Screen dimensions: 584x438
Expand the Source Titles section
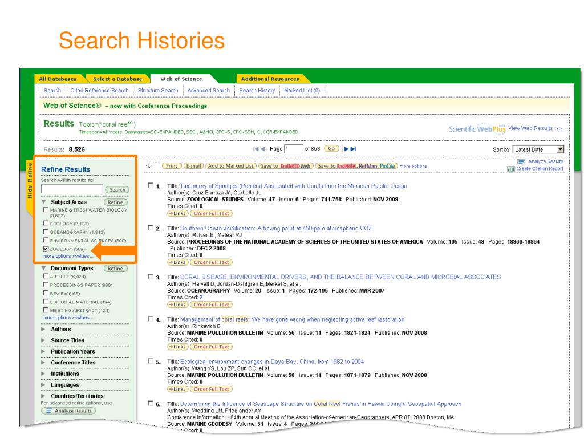[43, 340]
